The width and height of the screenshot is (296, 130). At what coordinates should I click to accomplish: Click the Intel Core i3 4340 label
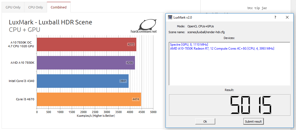[22, 81]
